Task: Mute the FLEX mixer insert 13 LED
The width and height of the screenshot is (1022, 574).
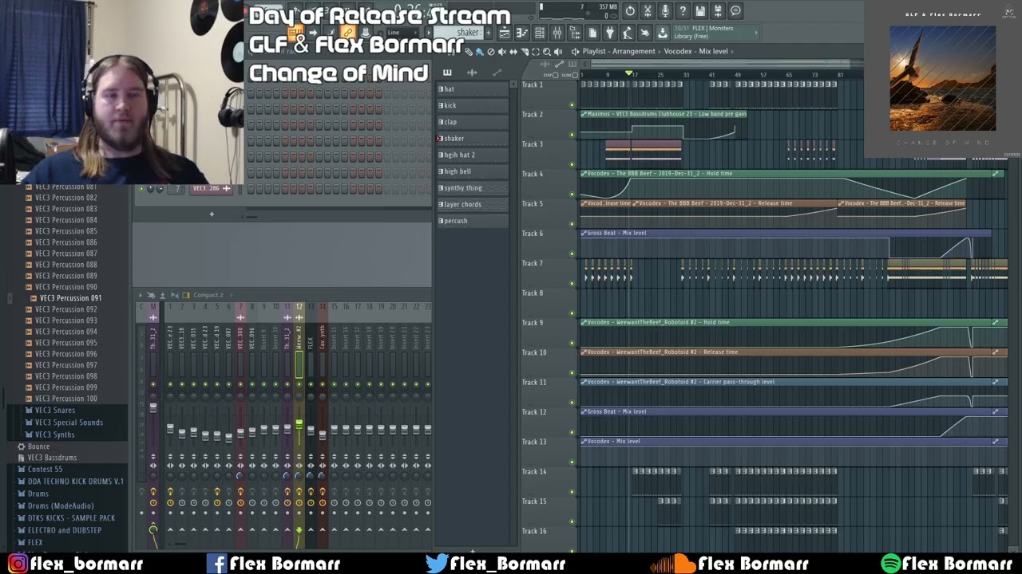Action: [x=311, y=384]
